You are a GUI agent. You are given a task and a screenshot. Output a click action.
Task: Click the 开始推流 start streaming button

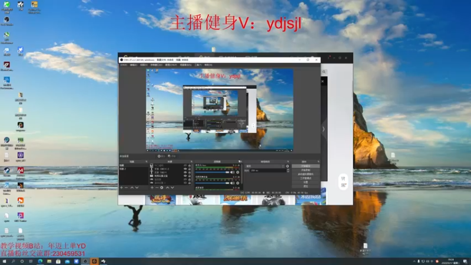tap(306, 166)
